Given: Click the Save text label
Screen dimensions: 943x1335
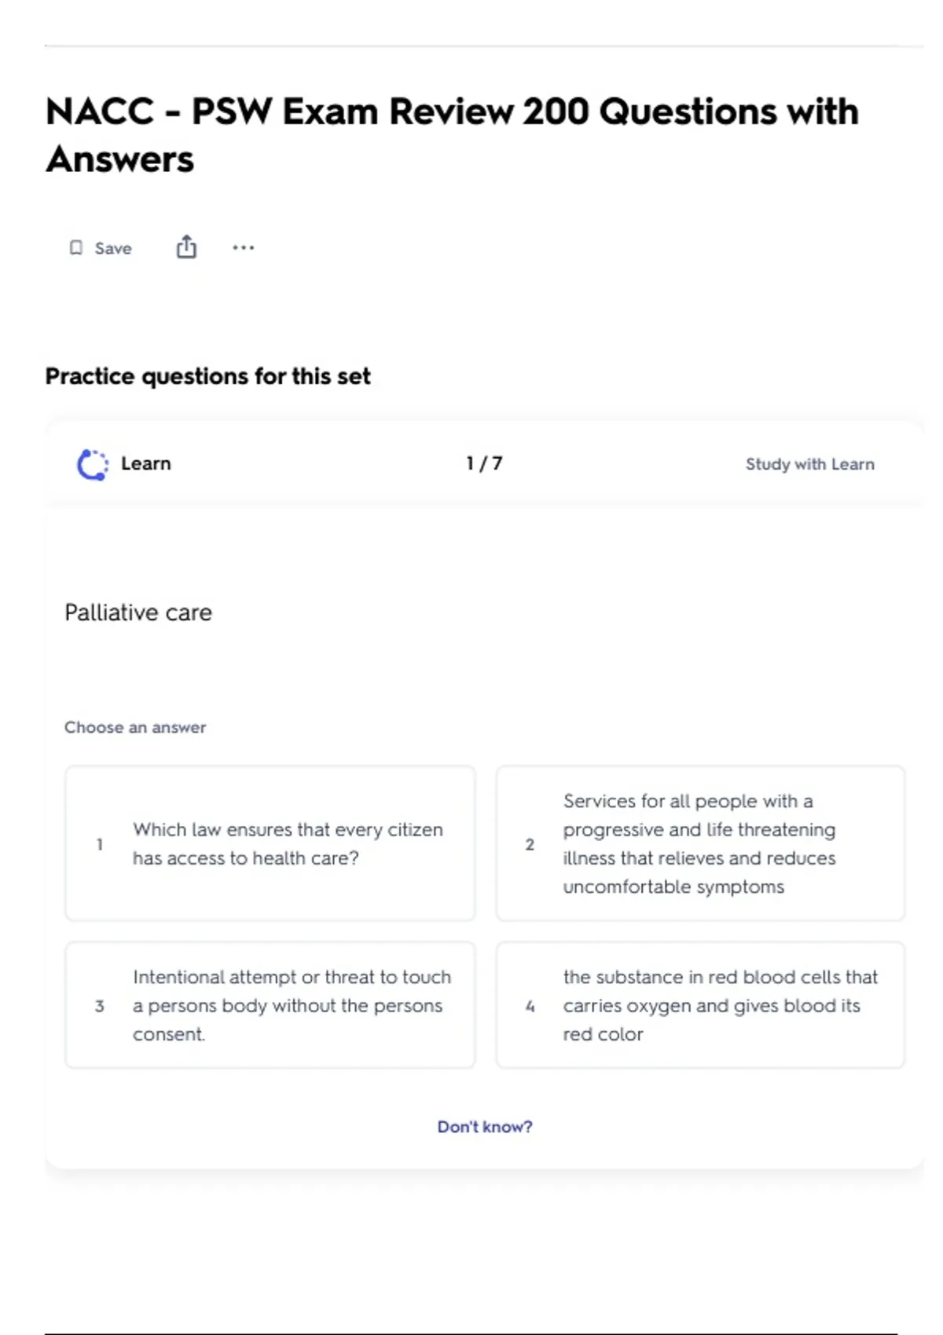Looking at the screenshot, I should coord(113,249).
